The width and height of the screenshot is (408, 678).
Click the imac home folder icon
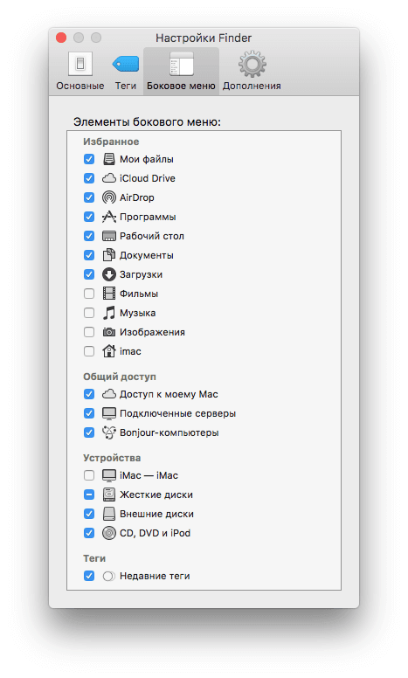[x=109, y=350]
